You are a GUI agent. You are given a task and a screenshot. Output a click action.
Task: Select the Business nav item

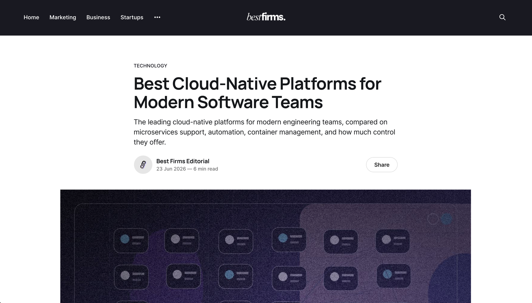(98, 17)
